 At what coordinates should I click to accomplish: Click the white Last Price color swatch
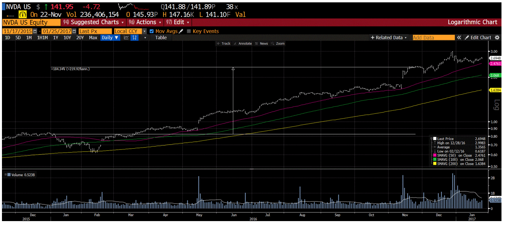point(434,139)
